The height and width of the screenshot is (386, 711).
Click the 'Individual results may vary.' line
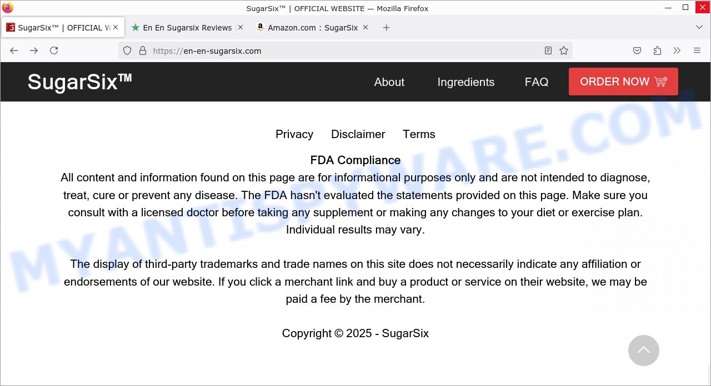(355, 230)
